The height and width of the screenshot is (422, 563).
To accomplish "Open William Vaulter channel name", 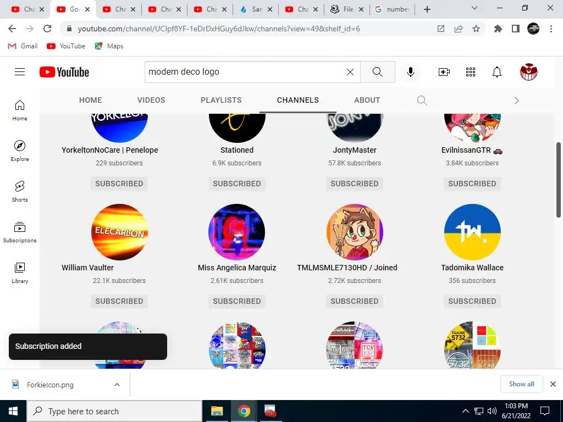I will click(87, 268).
